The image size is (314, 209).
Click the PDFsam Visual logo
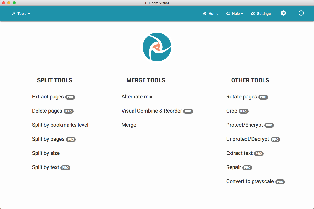pyautogui.click(x=157, y=47)
